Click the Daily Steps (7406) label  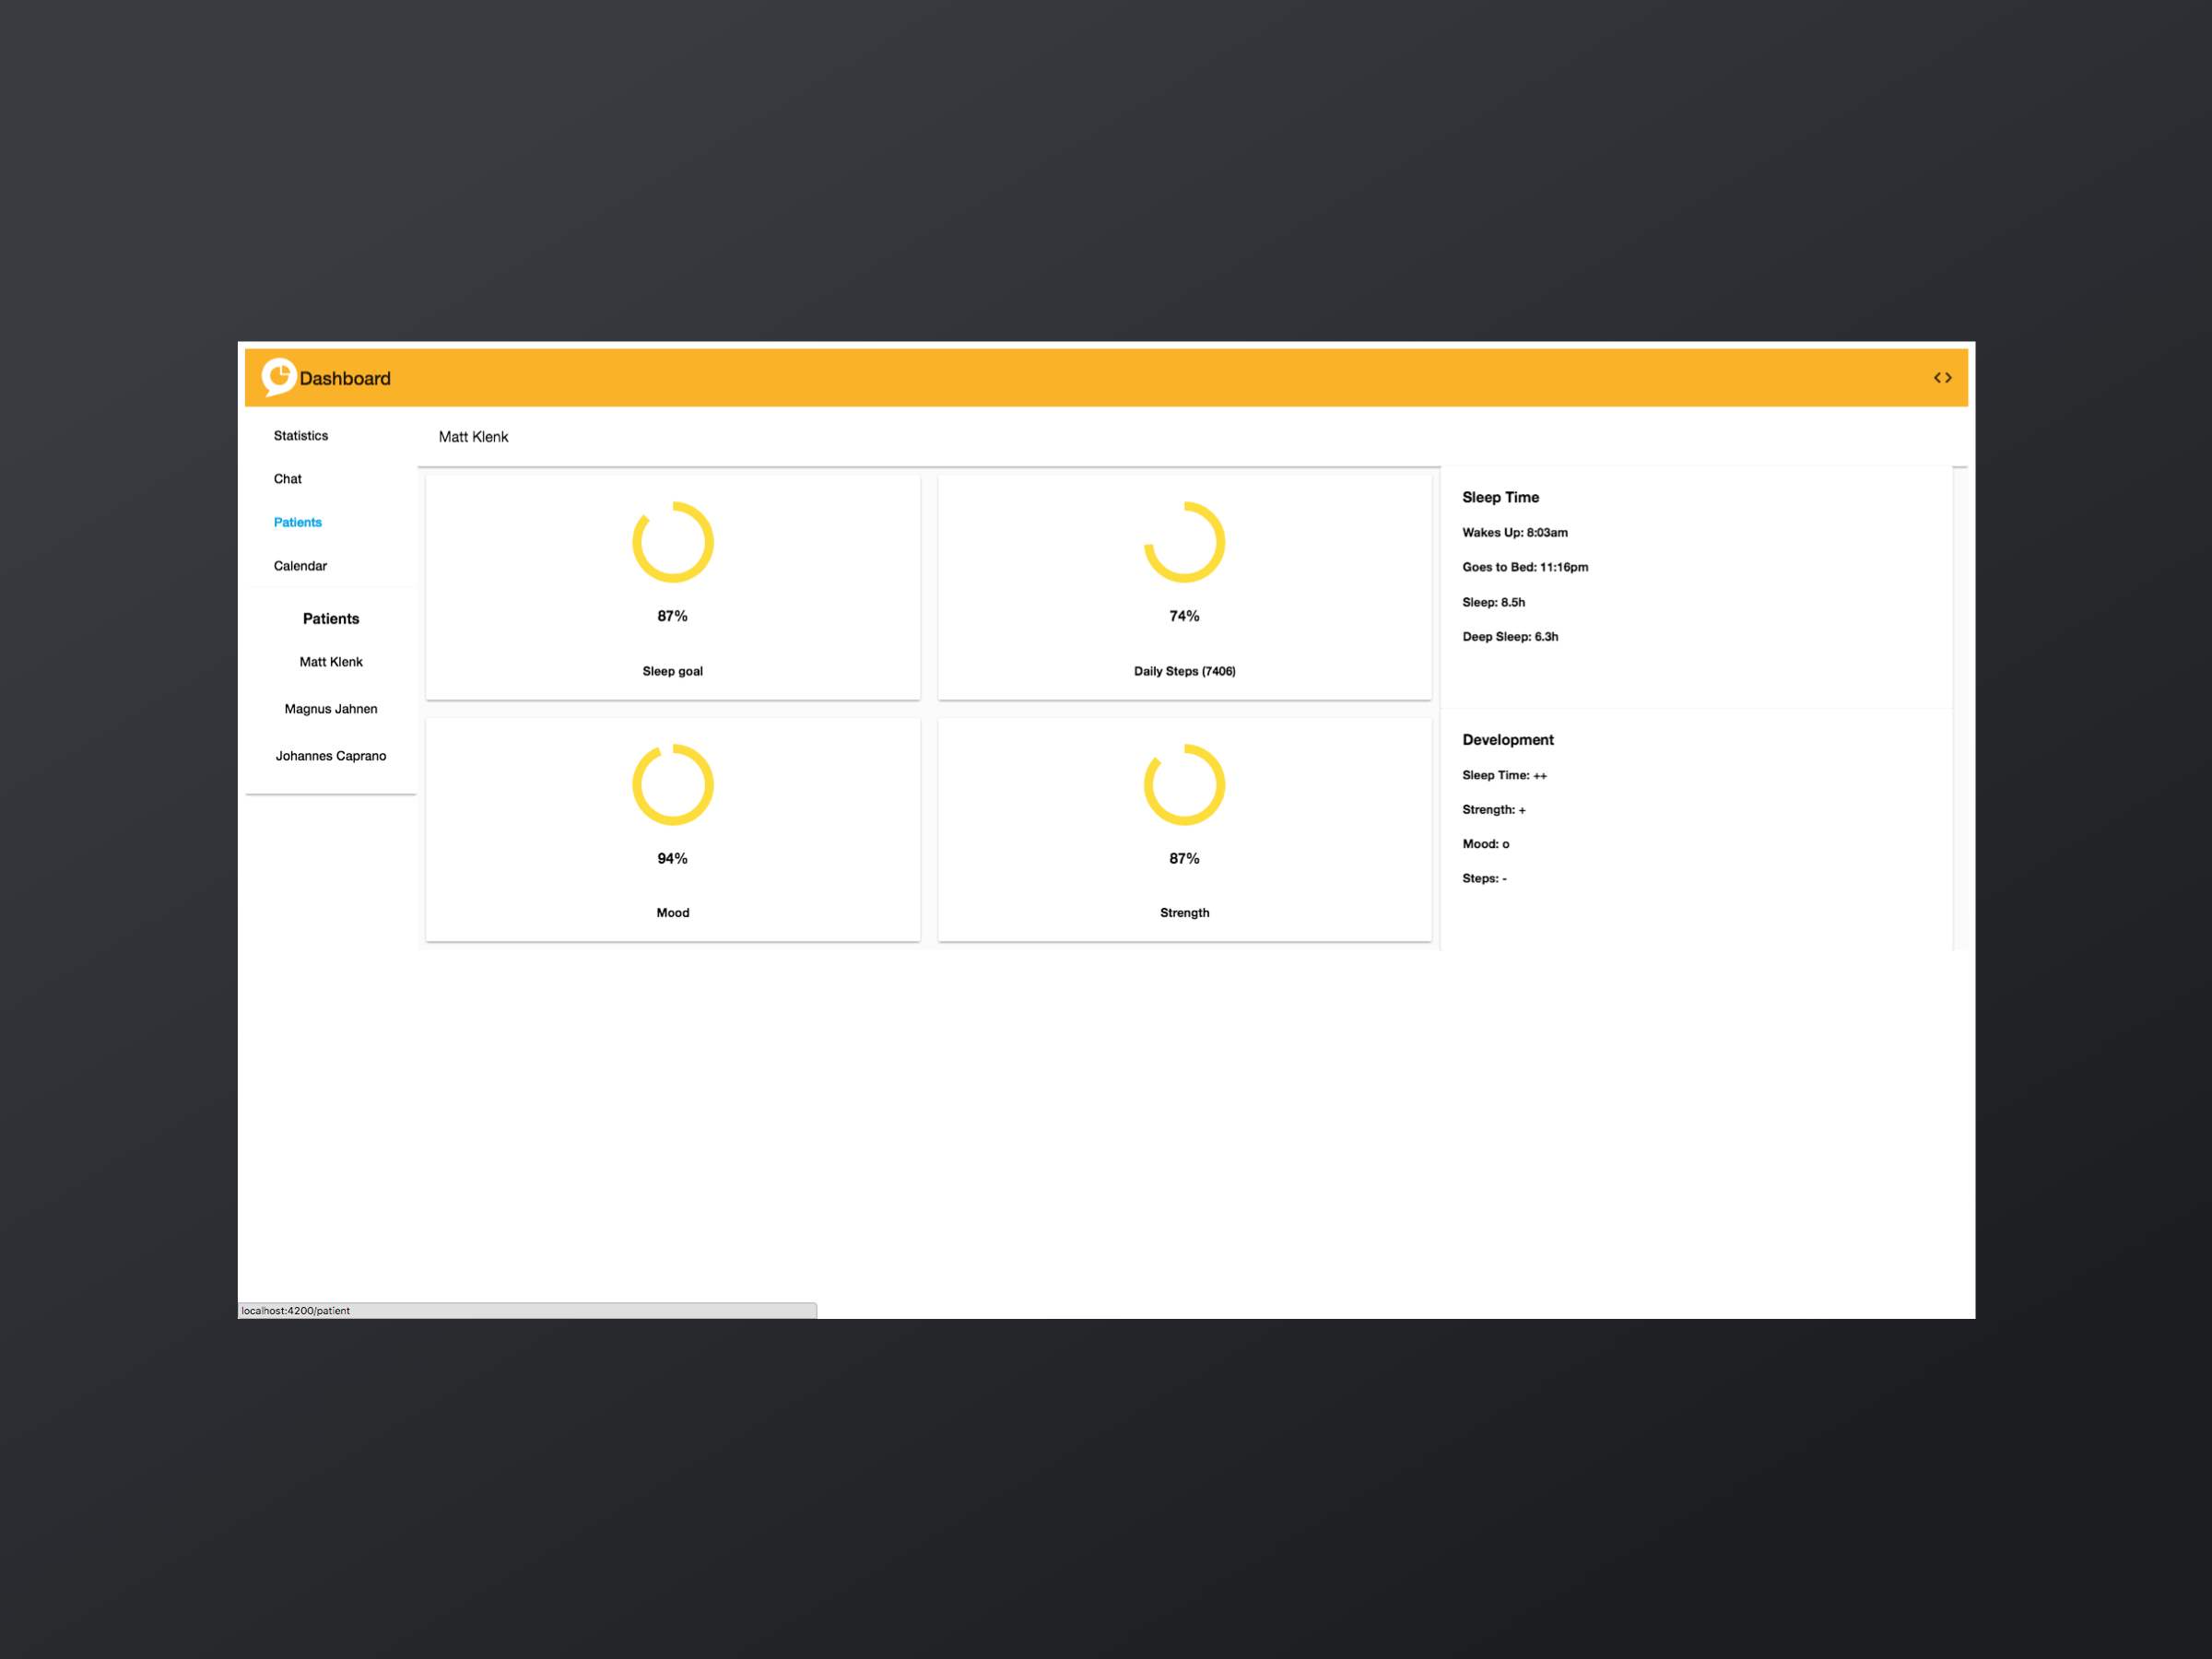click(1184, 671)
